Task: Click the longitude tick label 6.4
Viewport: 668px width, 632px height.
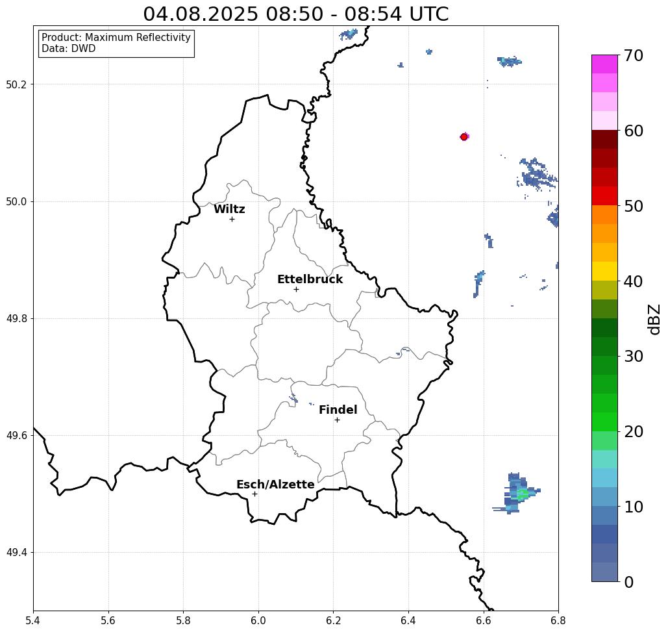Action: 408,620
